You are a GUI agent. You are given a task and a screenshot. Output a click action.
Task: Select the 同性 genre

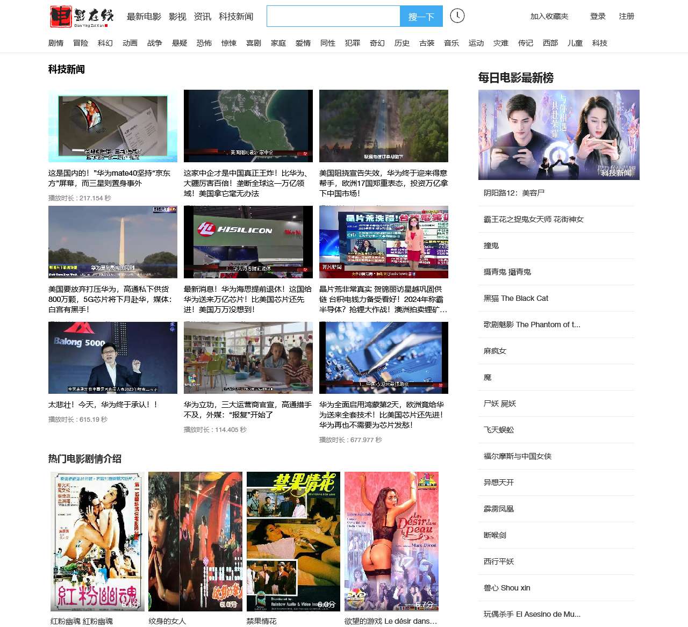(x=328, y=43)
